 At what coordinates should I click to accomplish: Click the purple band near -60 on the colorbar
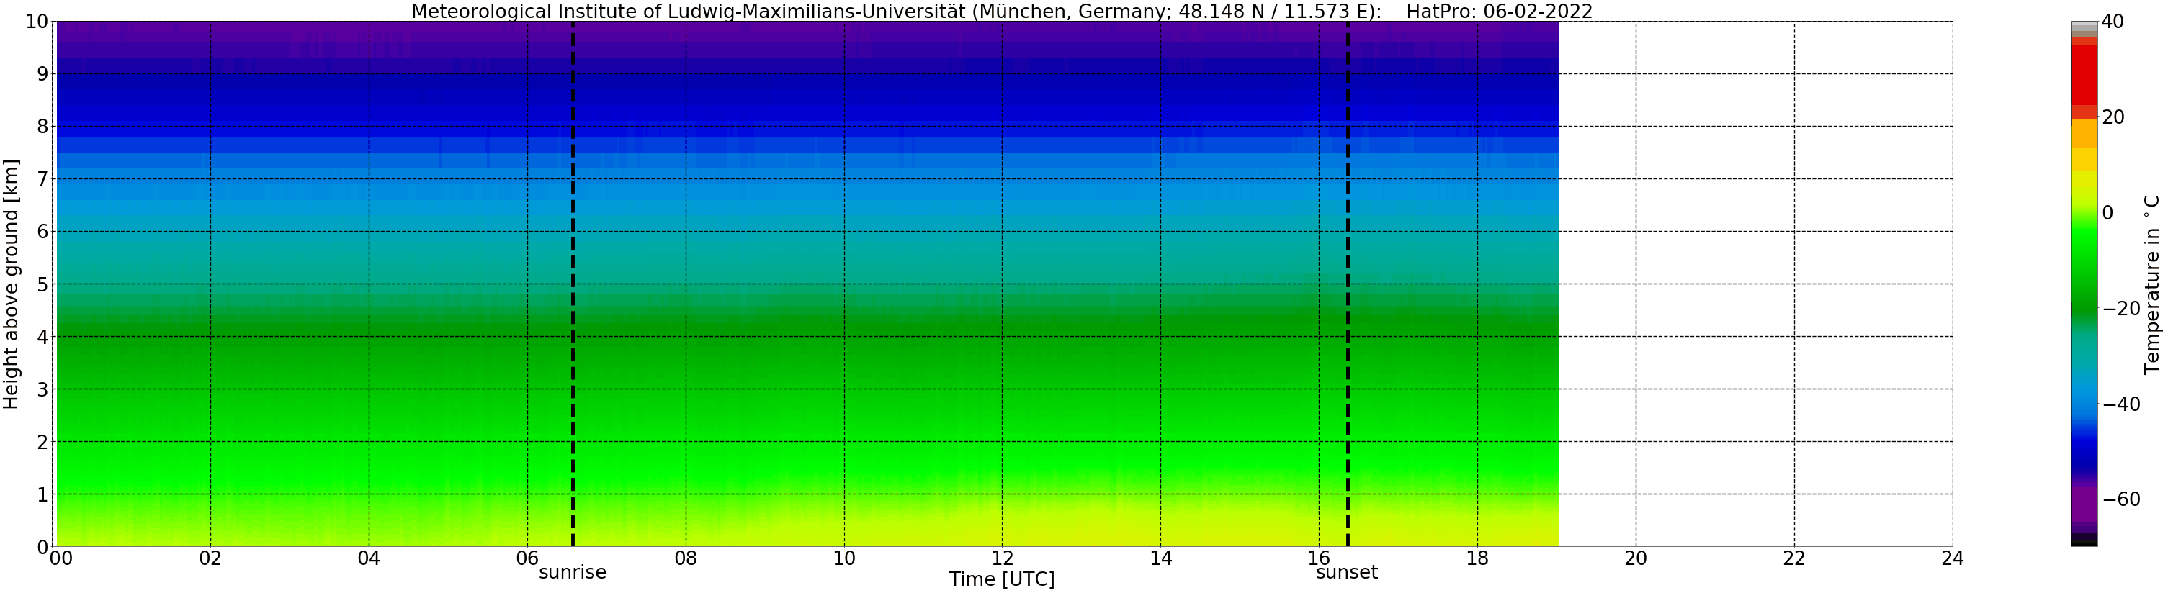click(x=2084, y=504)
